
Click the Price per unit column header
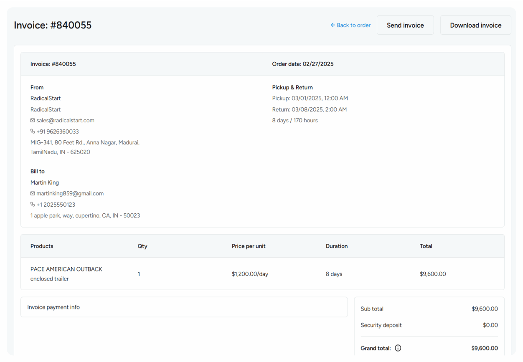click(x=249, y=246)
